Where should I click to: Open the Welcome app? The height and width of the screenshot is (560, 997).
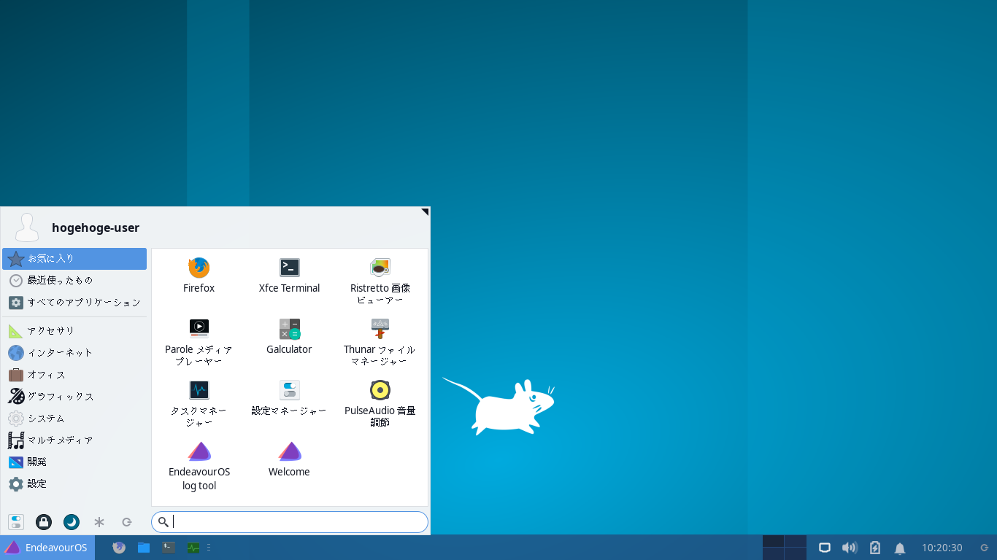pyautogui.click(x=289, y=459)
